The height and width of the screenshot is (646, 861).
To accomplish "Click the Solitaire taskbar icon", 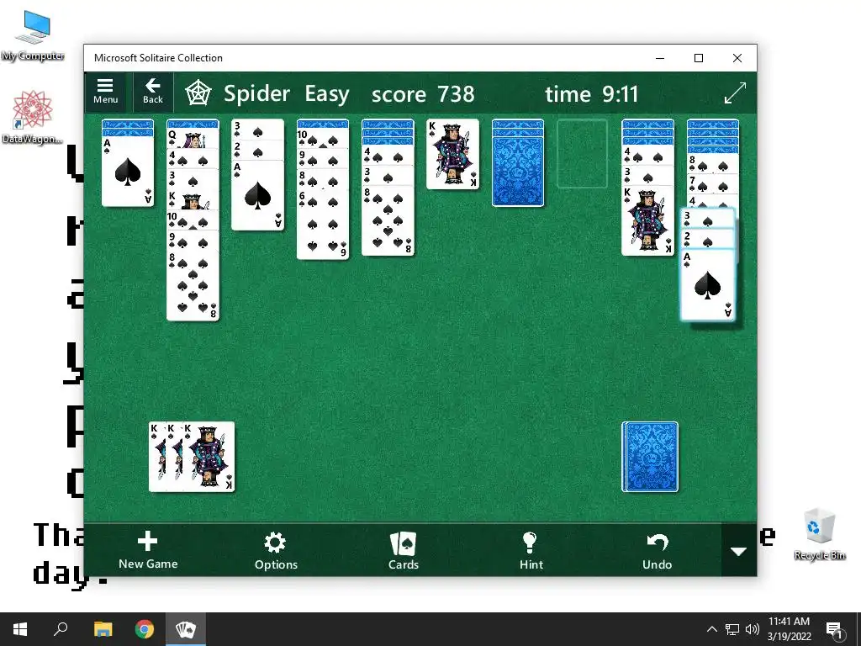I will (186, 629).
